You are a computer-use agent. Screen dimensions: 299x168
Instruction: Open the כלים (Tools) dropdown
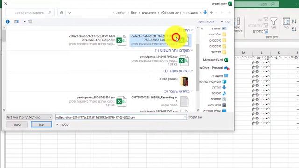click(x=63, y=125)
